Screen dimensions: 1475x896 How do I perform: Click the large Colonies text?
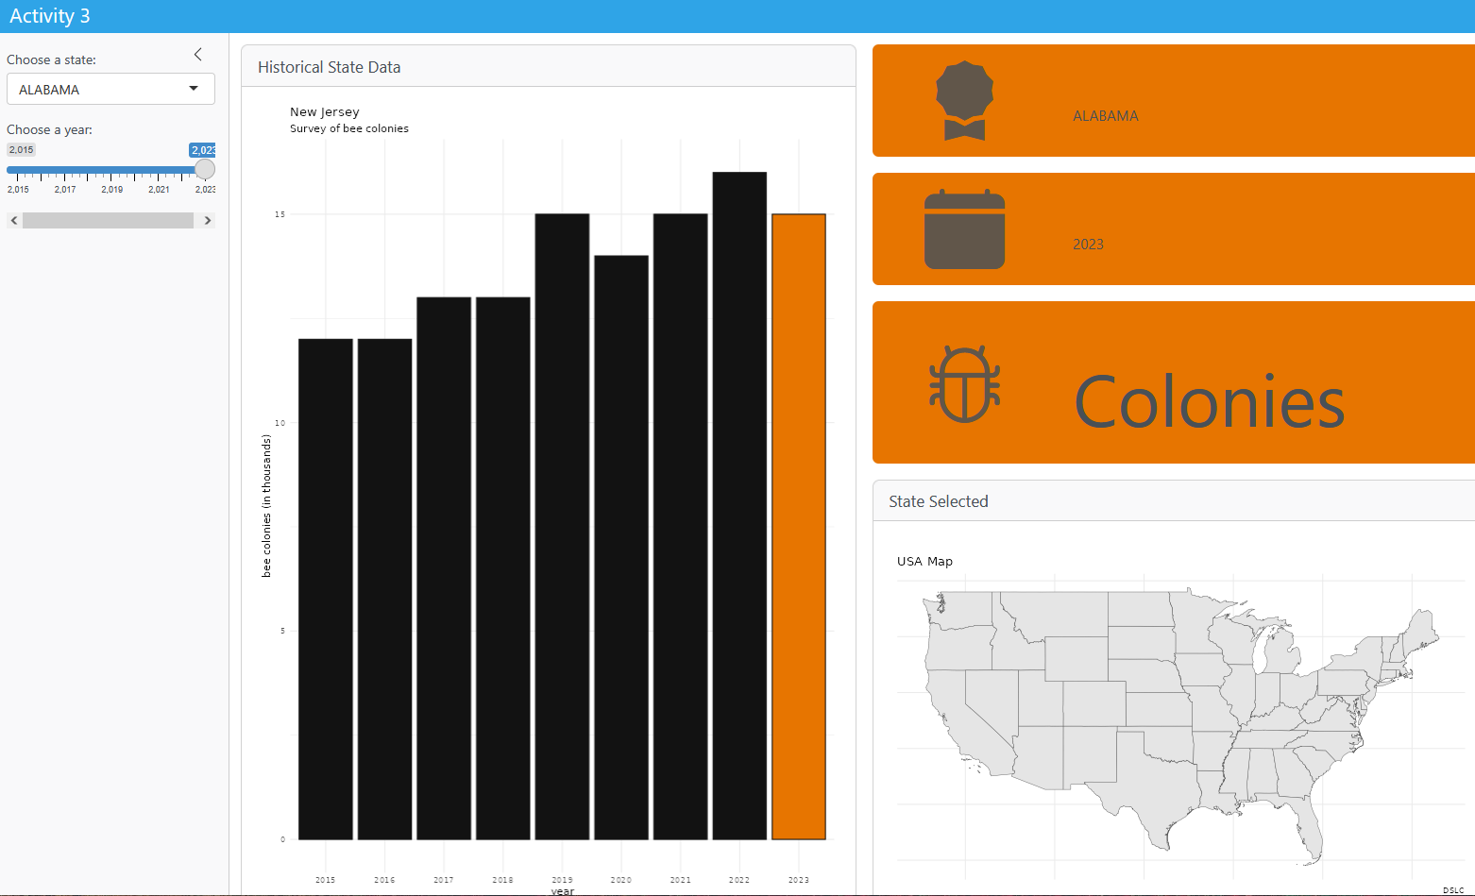1209,402
